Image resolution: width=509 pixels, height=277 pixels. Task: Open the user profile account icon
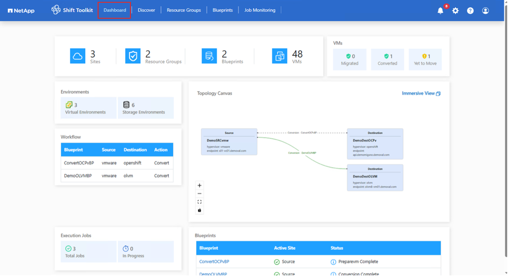[485, 10]
